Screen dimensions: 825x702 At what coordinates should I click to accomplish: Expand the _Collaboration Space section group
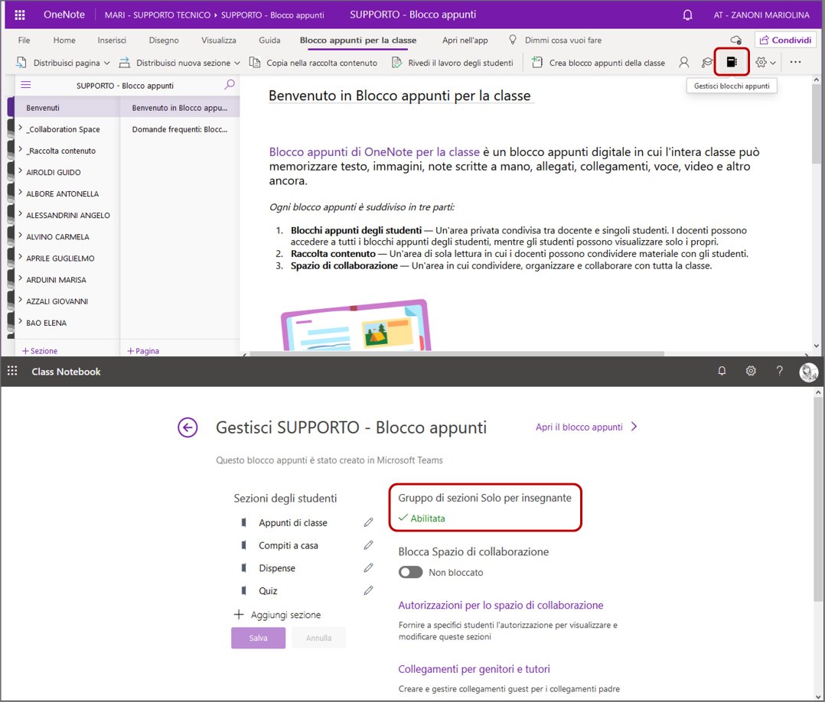click(20, 128)
